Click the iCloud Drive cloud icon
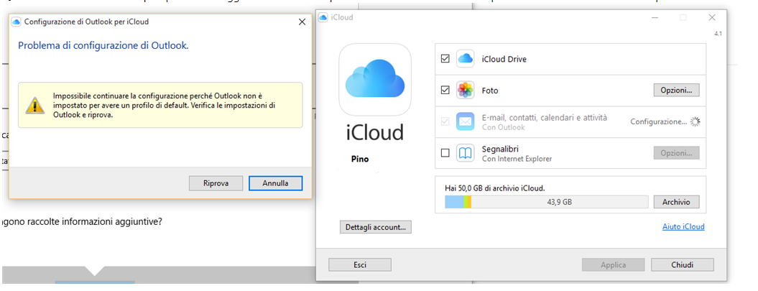This screenshot has height=291, width=758. point(465,59)
